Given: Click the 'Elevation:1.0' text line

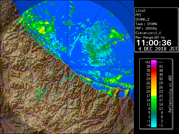Looking at the screenshot, I should point(148,33).
